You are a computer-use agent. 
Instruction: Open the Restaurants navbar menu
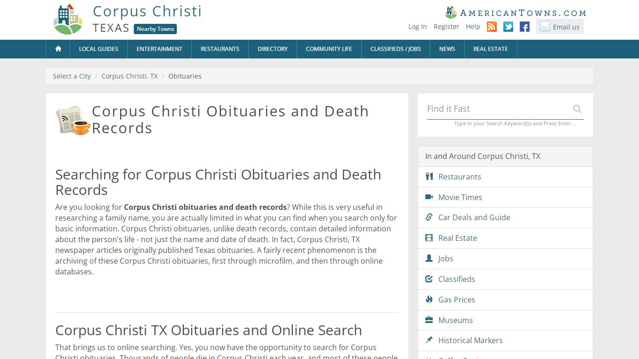pyautogui.click(x=220, y=49)
